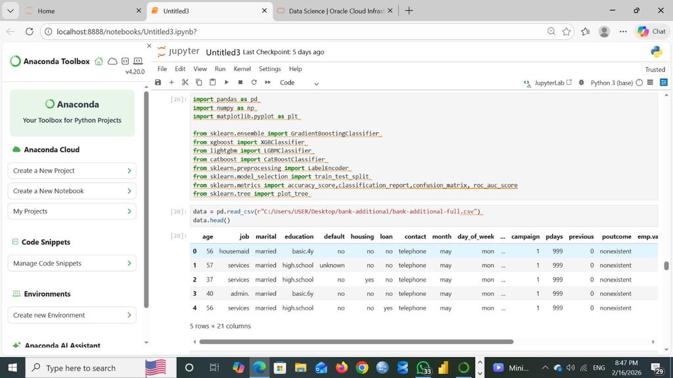This screenshot has width=673, height=378.
Task: Open a new browser tab
Action: point(409,10)
